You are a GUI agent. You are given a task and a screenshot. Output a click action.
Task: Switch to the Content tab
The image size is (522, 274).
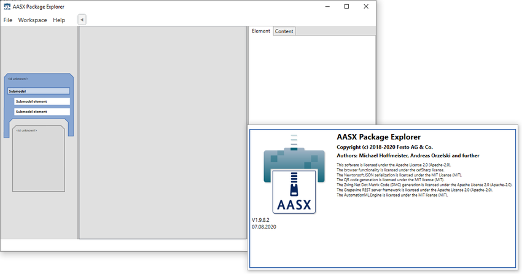click(284, 31)
